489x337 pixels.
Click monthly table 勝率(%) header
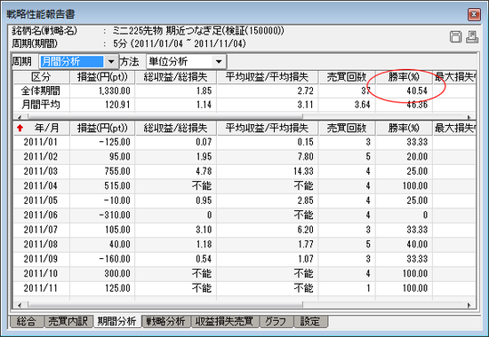[x=404, y=128]
